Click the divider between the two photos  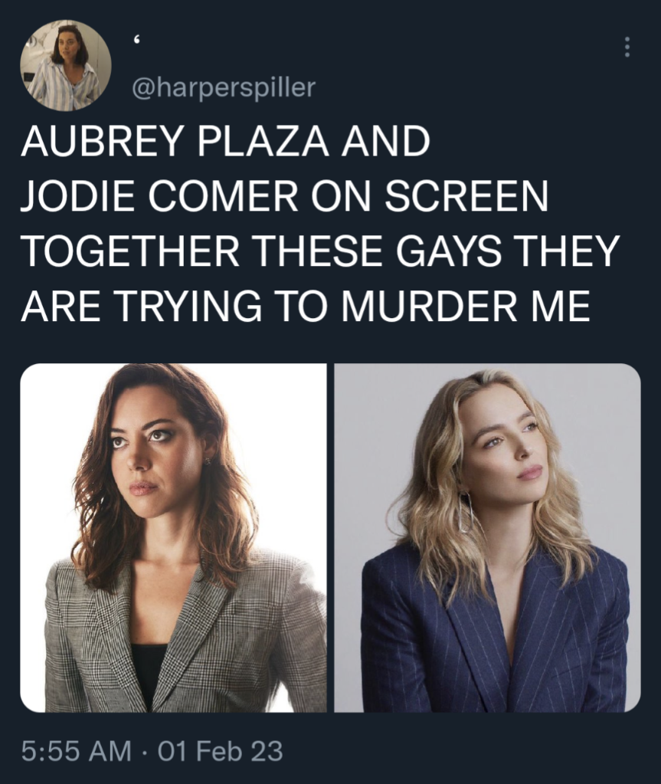pyautogui.click(x=330, y=537)
